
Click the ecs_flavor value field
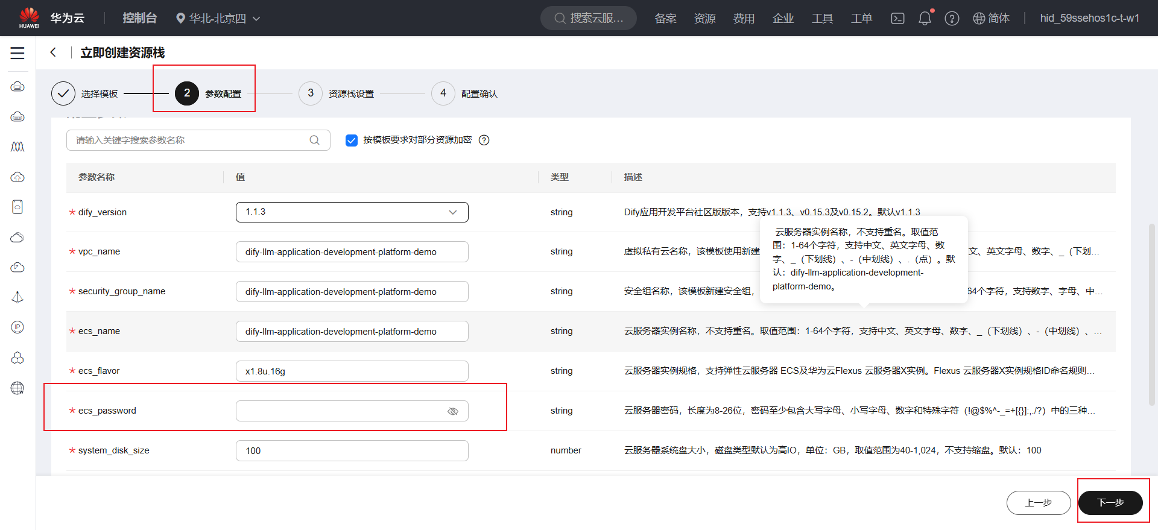pos(352,371)
